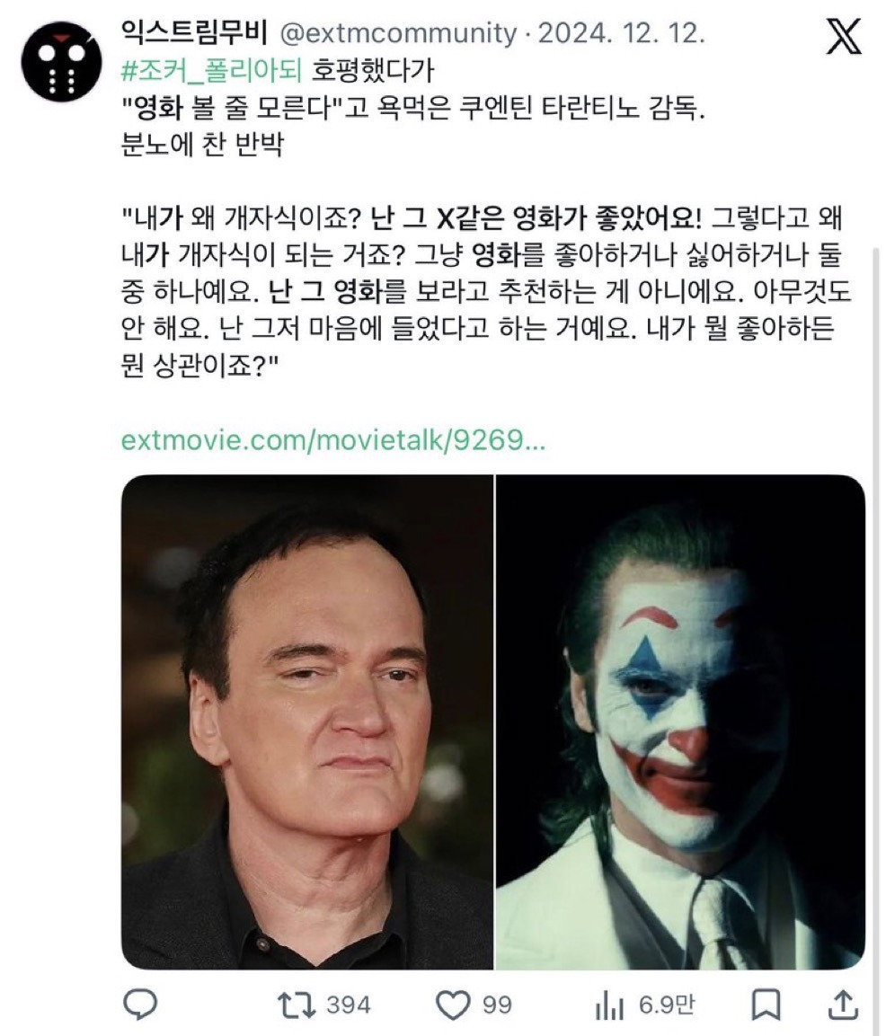Open the hockey mask profile avatar
The image size is (886, 1036).
click(x=62, y=61)
